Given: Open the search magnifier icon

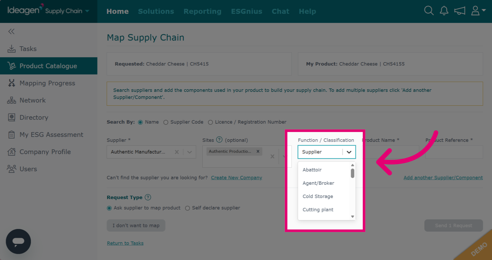Looking at the screenshot, I should click(x=429, y=11).
